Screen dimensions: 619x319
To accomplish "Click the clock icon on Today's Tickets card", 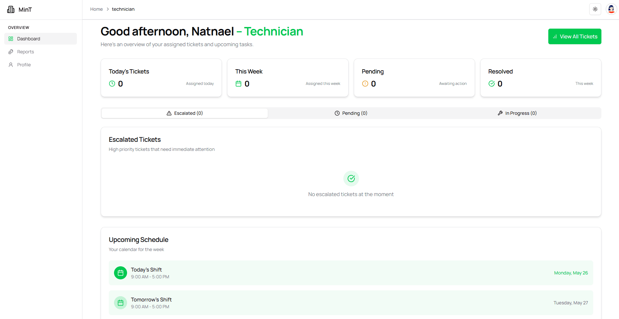I will pyautogui.click(x=112, y=84).
